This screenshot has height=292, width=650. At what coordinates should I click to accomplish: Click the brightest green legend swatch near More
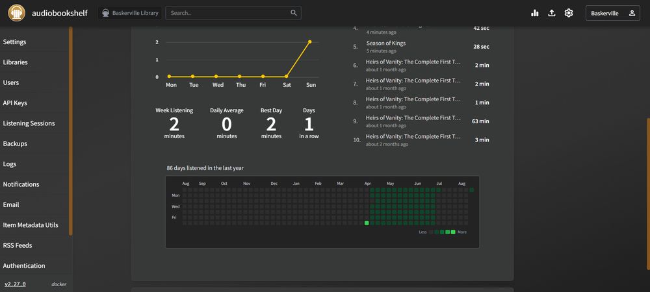[453, 232]
